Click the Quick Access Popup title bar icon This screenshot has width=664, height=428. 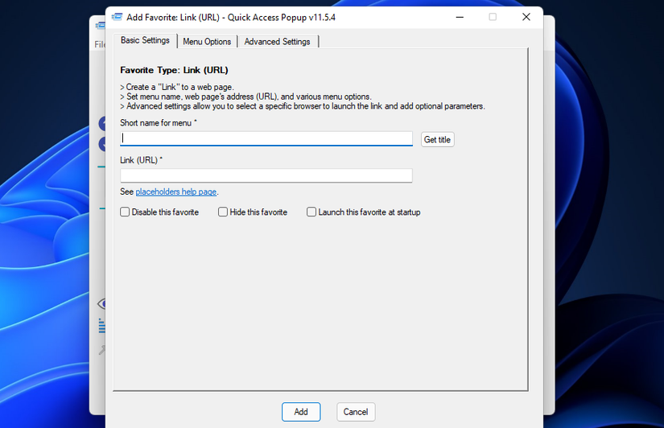117,17
